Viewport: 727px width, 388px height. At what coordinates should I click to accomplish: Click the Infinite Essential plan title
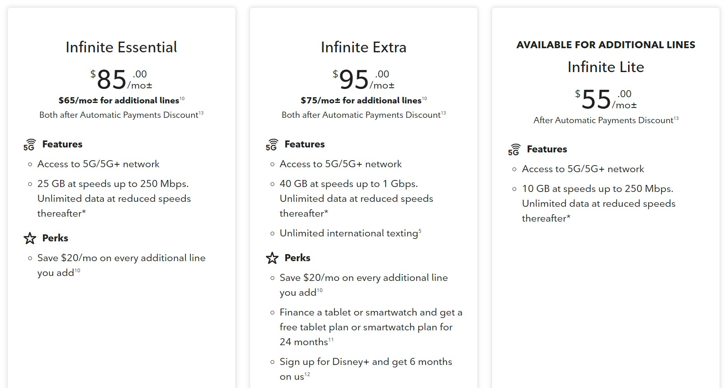[x=121, y=47]
